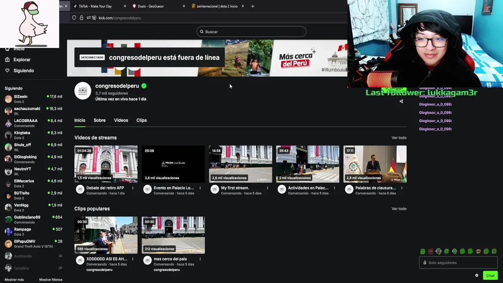This screenshot has width=503, height=283.
Task: Click the green Chat button
Action: (490, 276)
